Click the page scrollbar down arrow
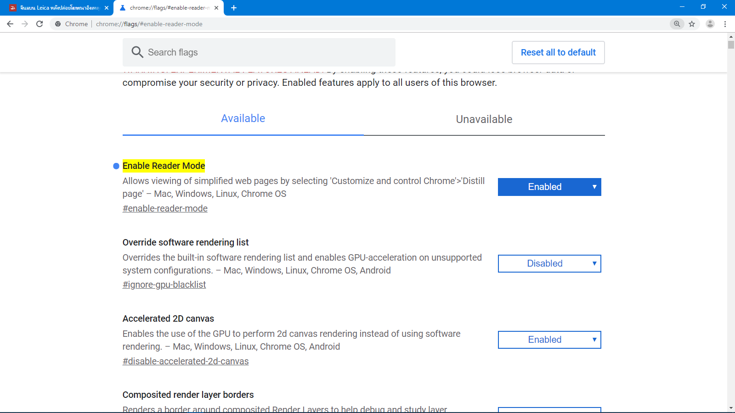 point(731,408)
